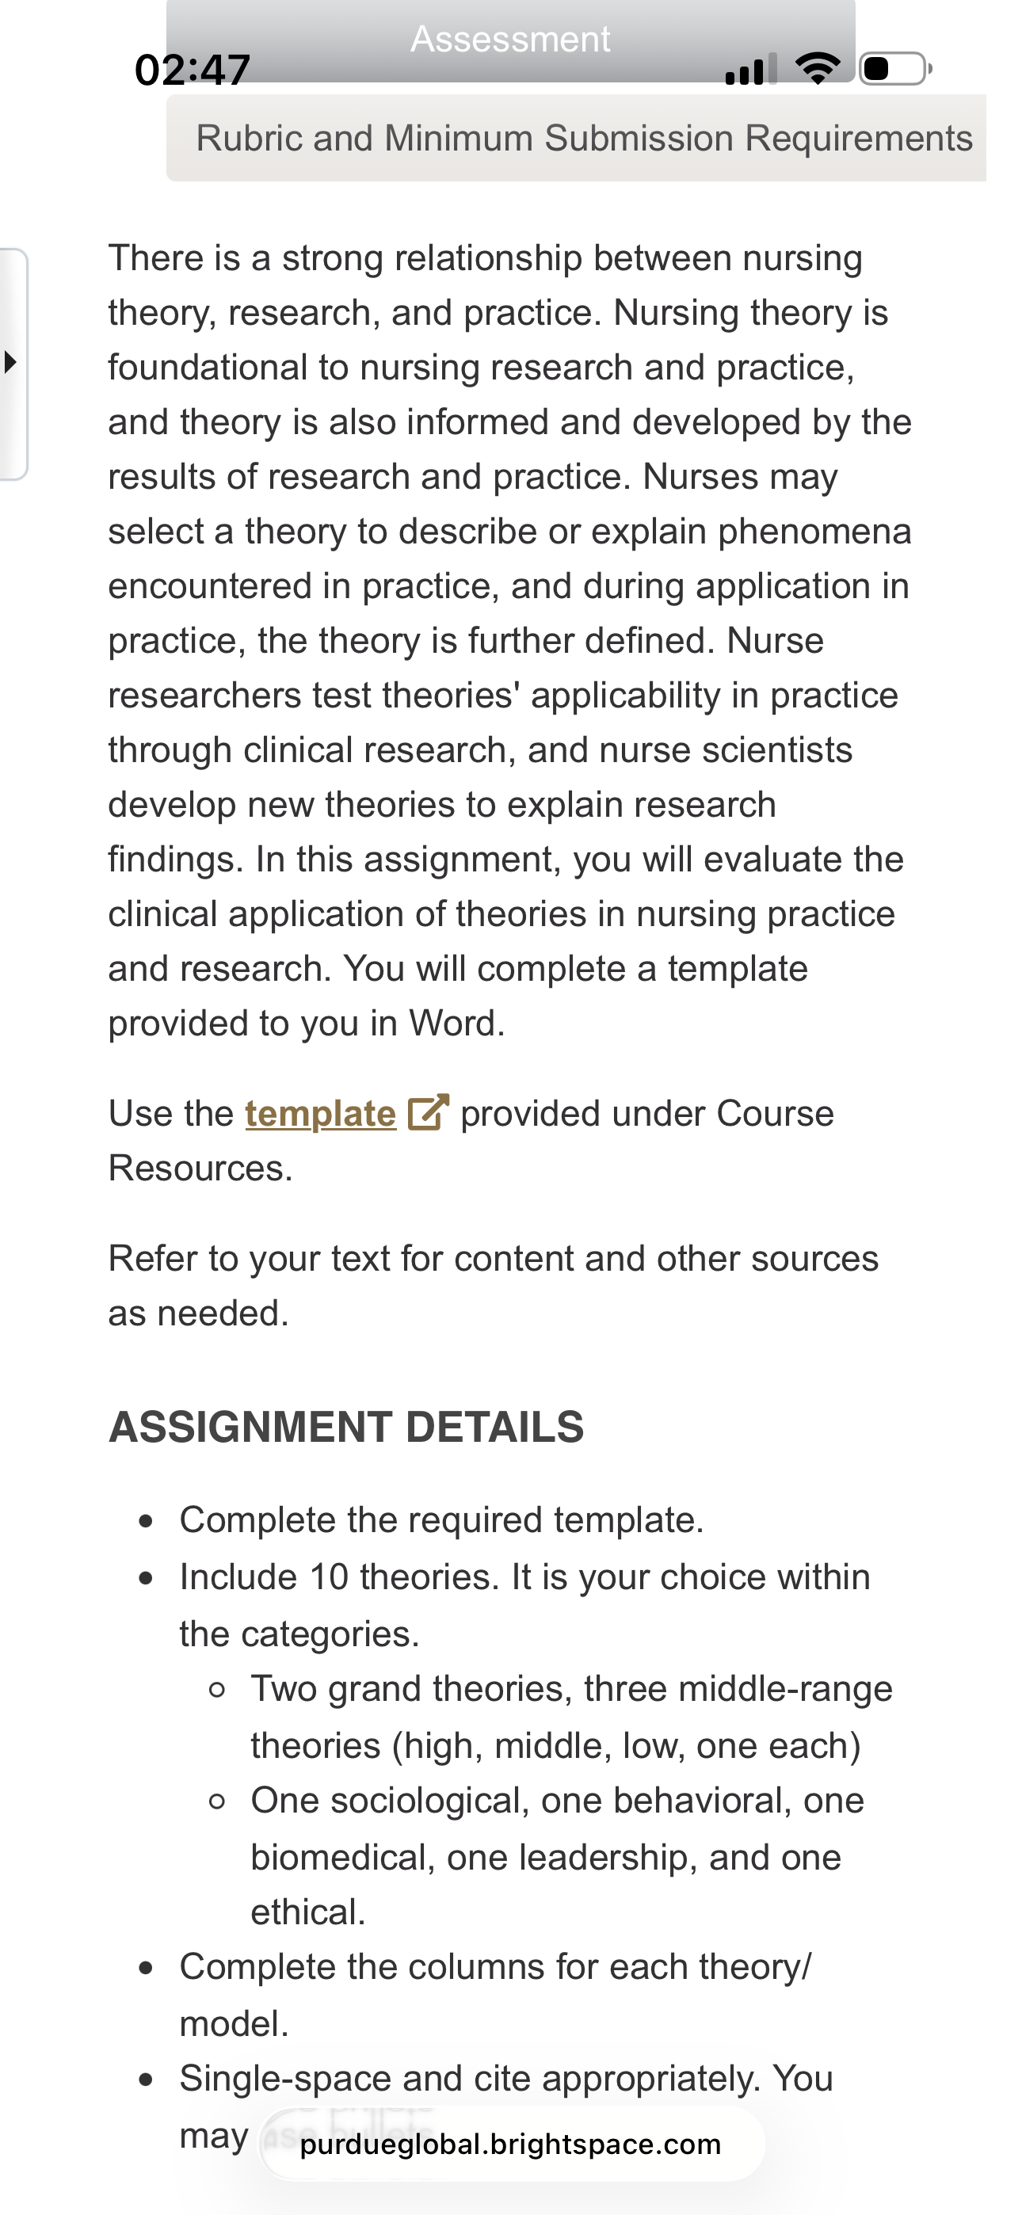This screenshot has height=2215, width=1022.
Task: Click the intro paragraph about nursing theory
Action: tap(509, 641)
